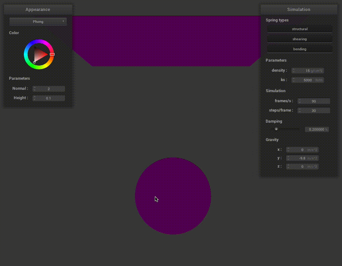Enable structural spring constraints
This screenshot has width=342, height=266.
(299, 29)
